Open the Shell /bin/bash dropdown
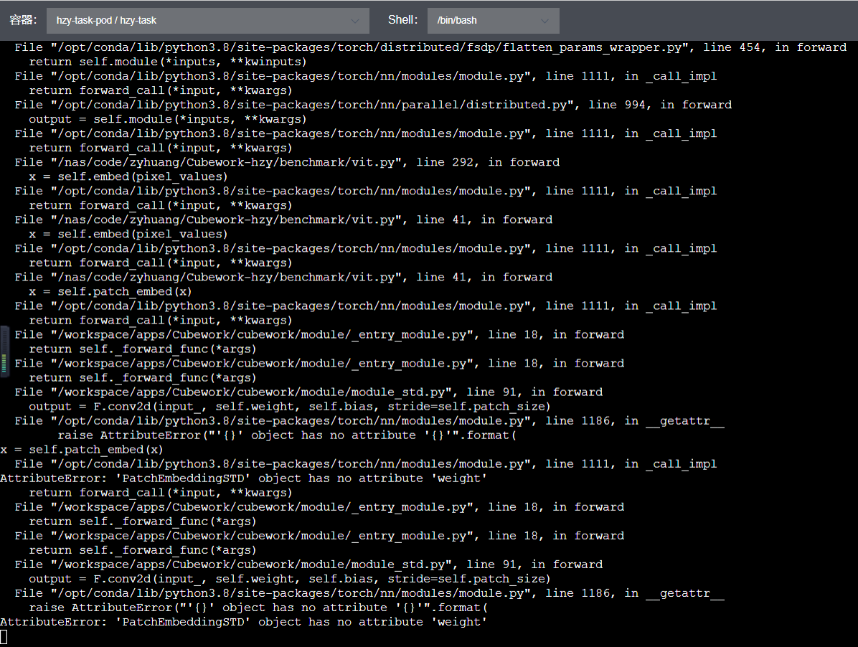Image resolution: width=858 pixels, height=647 pixels. pyautogui.click(x=492, y=21)
